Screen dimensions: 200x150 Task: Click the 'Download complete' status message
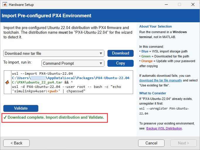[x=54, y=117]
